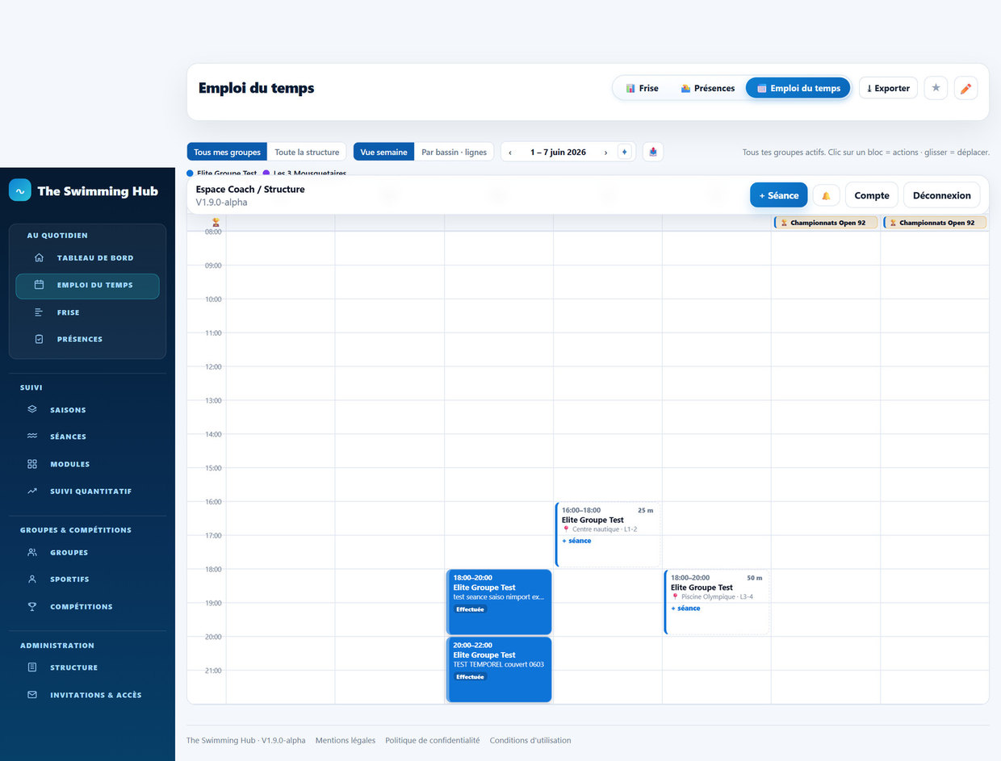Open Modules in sidebar
The image size is (1001, 761).
point(87,464)
